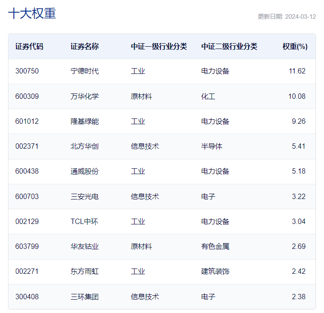
Task: Click weight value 5.18
Action: [299, 171]
